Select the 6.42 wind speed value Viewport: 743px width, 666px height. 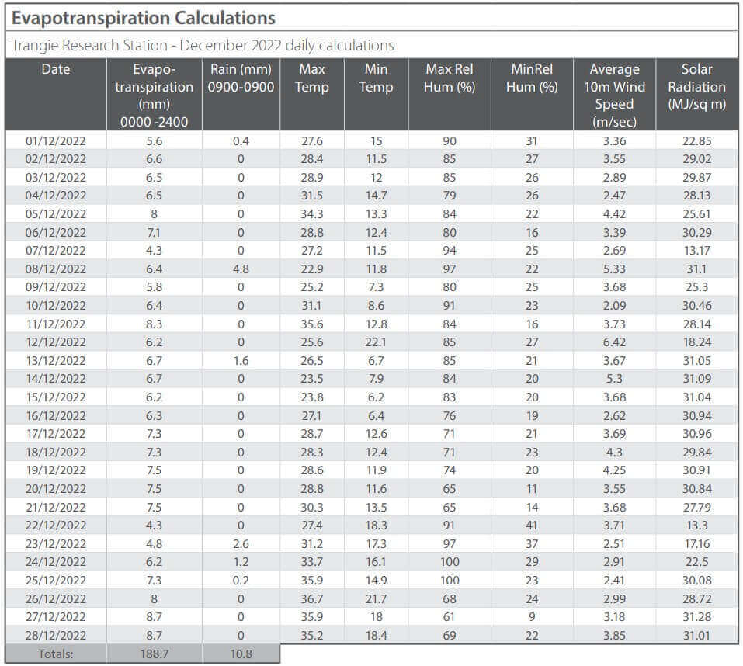point(614,342)
